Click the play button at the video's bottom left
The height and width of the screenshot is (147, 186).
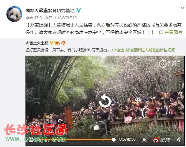[31, 140]
